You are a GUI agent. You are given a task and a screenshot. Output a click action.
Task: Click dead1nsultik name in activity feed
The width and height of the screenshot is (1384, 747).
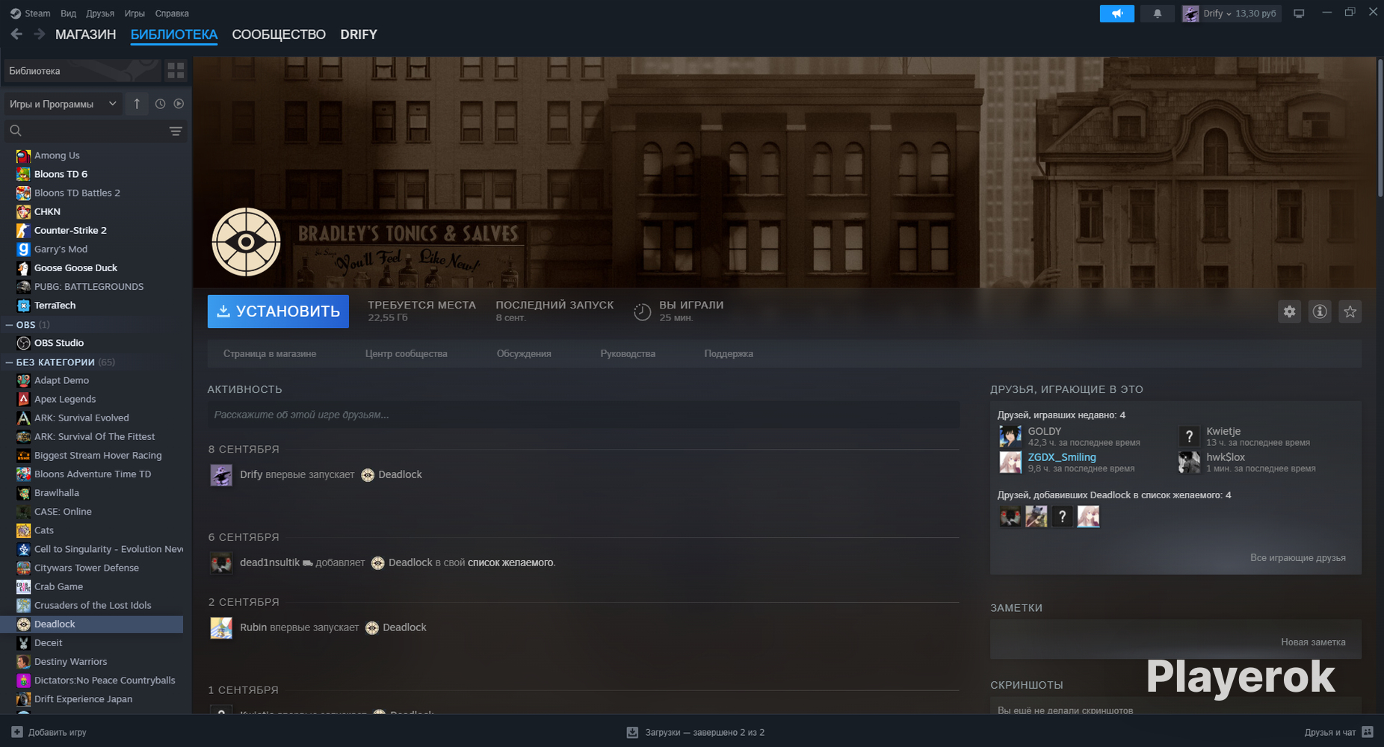click(x=270, y=562)
